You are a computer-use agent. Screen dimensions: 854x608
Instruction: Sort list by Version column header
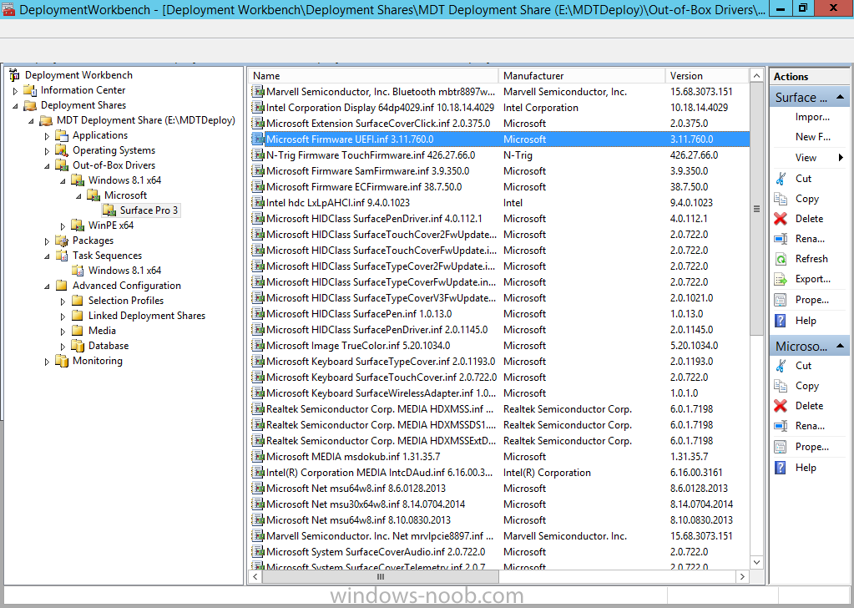coord(707,76)
